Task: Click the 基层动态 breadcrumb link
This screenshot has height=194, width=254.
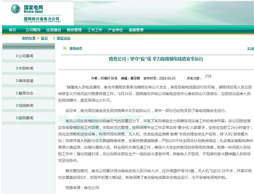Action: tap(63, 39)
